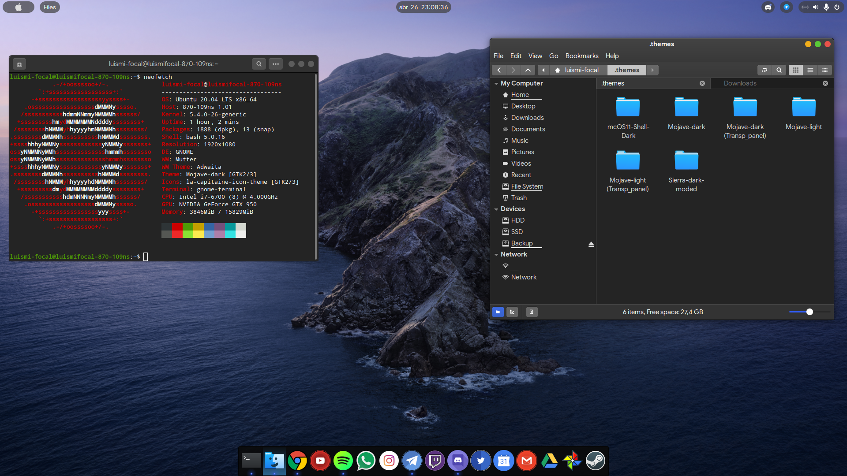847x476 pixels.
Task: Open Bookmarks menu in file manager
Action: coord(582,55)
